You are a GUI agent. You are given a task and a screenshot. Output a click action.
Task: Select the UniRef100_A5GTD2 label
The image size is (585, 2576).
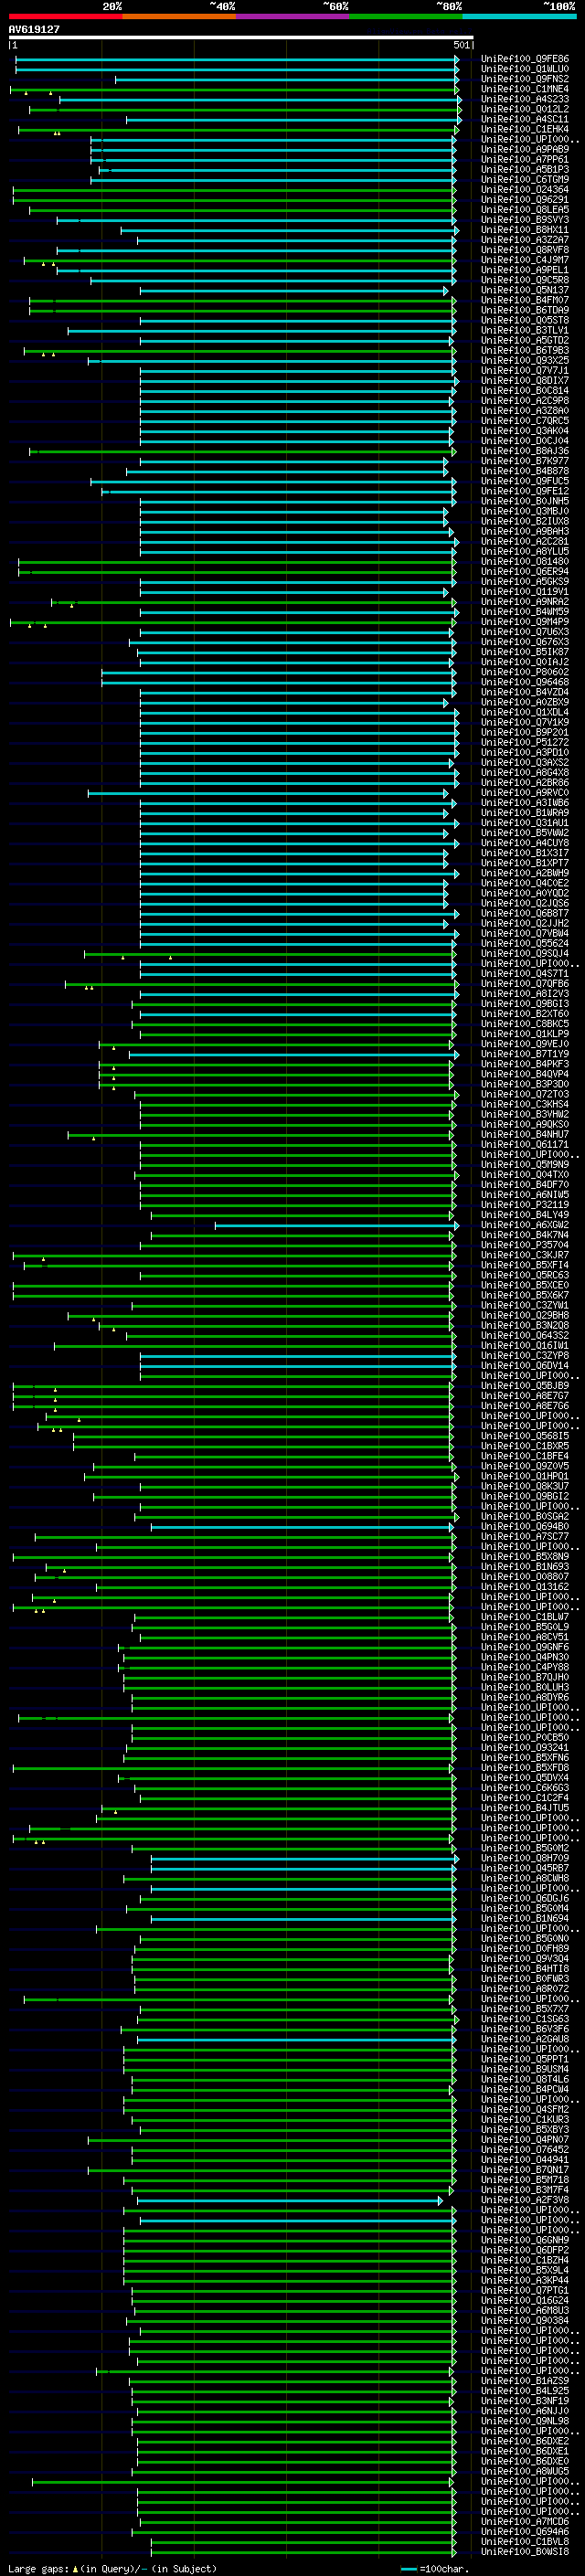point(525,340)
